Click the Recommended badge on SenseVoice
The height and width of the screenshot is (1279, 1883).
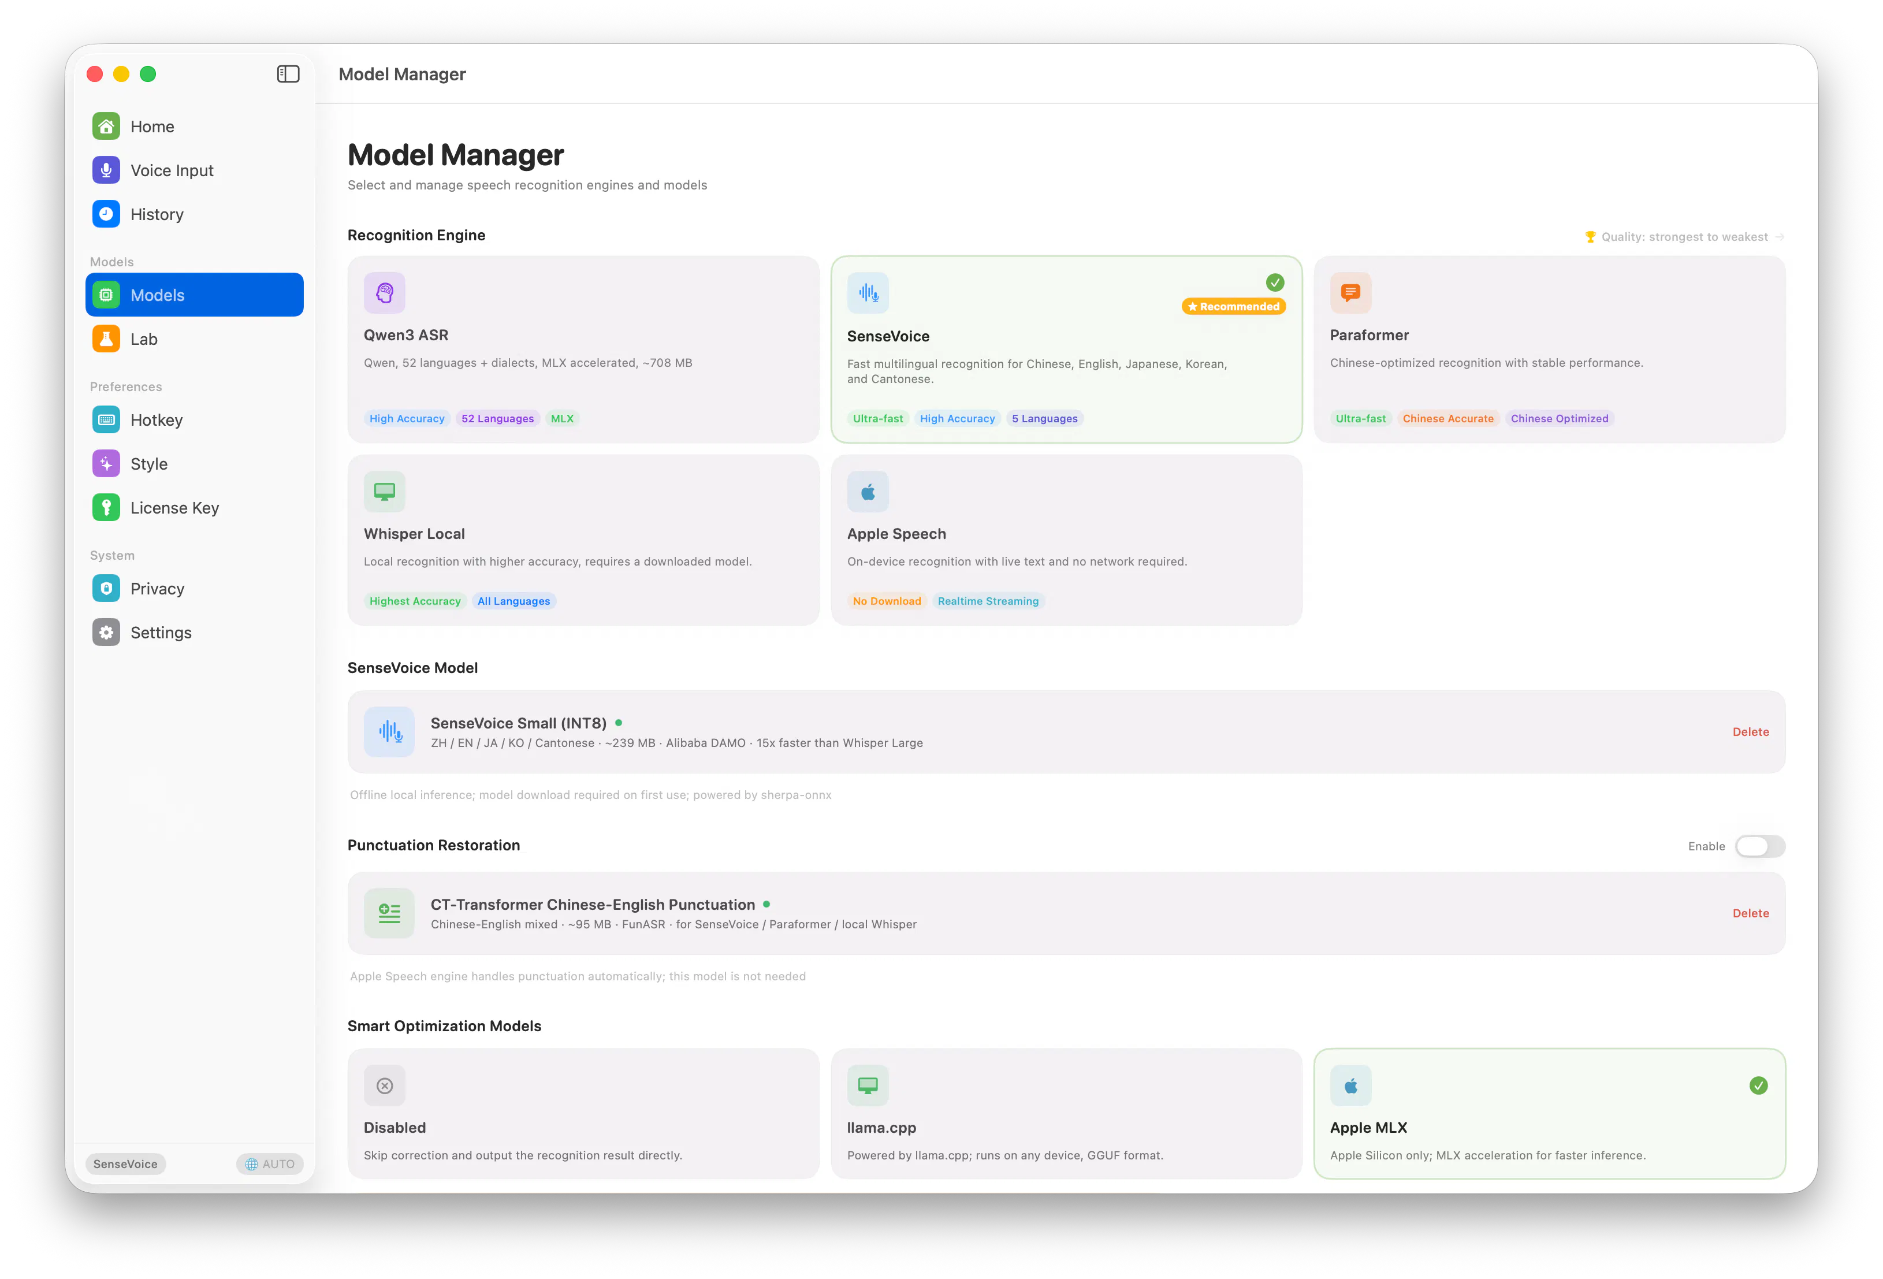[1233, 306]
